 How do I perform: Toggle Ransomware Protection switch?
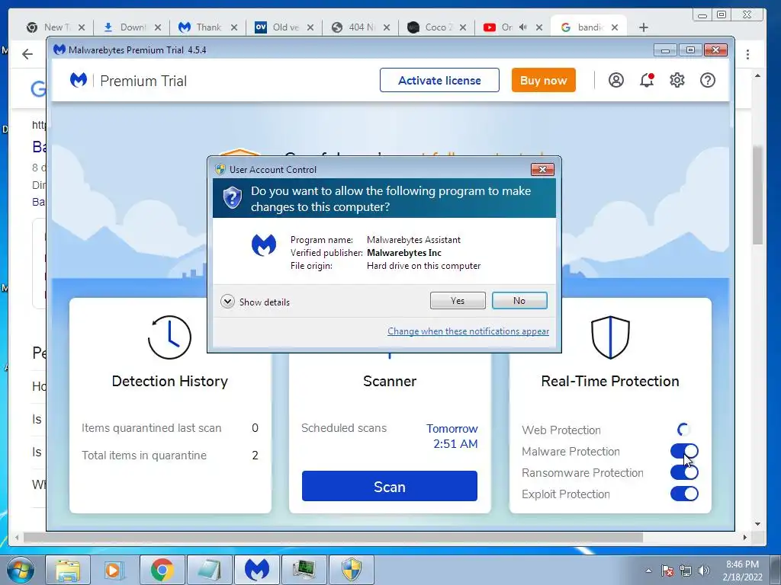[684, 472]
